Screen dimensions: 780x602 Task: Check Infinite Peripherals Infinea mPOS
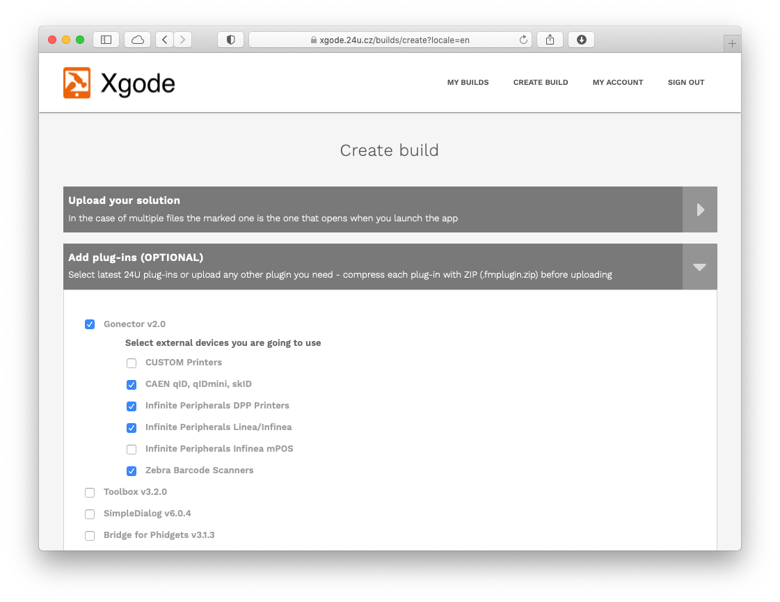(132, 450)
